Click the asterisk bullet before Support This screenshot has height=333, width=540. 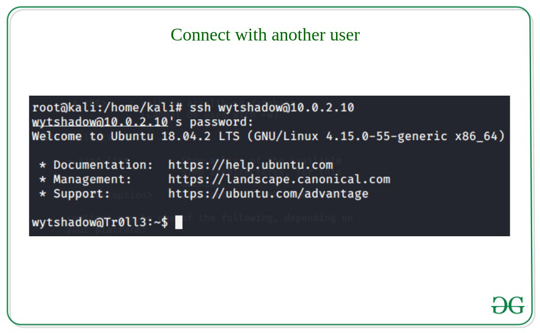coord(42,195)
